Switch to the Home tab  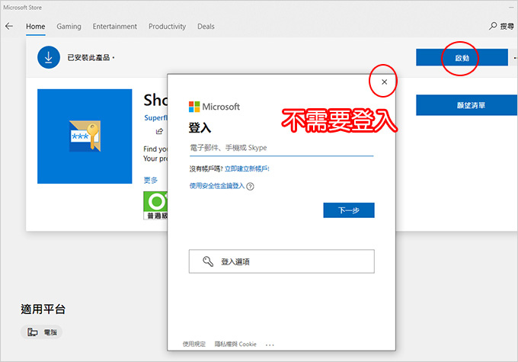tap(36, 27)
